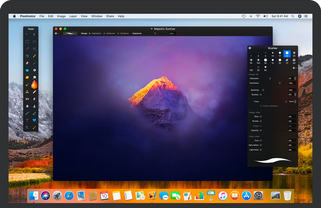Pick the Type tool
Viewport: 321px width, 208px height.
pyautogui.click(x=27, y=120)
